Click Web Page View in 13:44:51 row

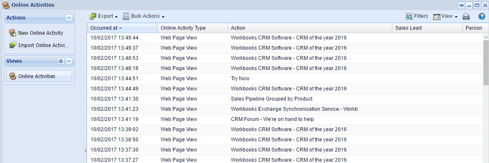point(179,79)
